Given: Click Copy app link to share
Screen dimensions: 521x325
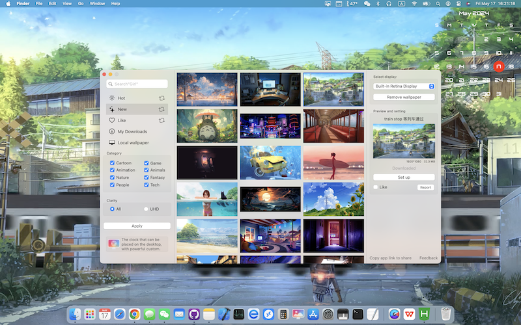Looking at the screenshot, I should [390, 258].
